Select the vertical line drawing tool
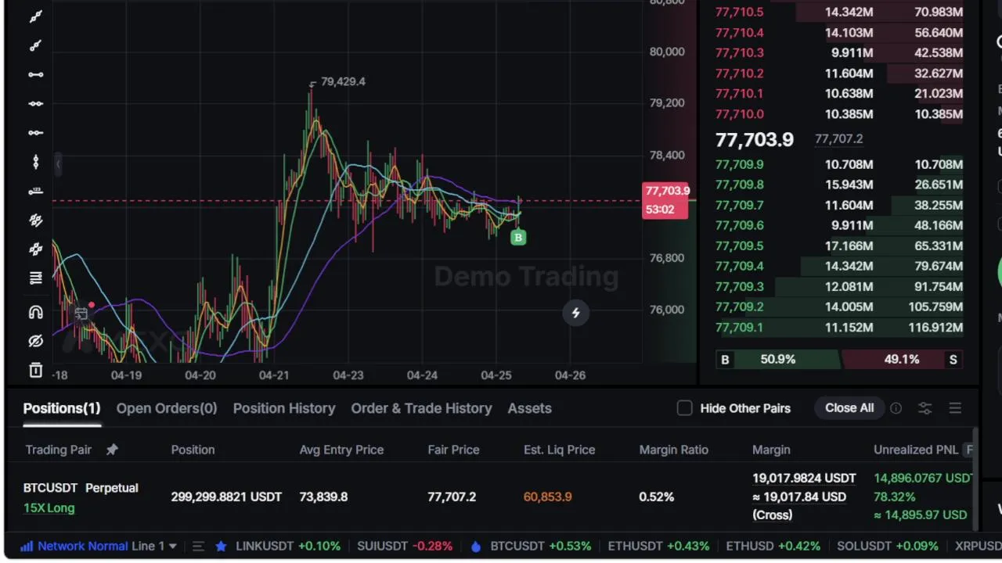This screenshot has height=563, width=1002. click(x=35, y=162)
